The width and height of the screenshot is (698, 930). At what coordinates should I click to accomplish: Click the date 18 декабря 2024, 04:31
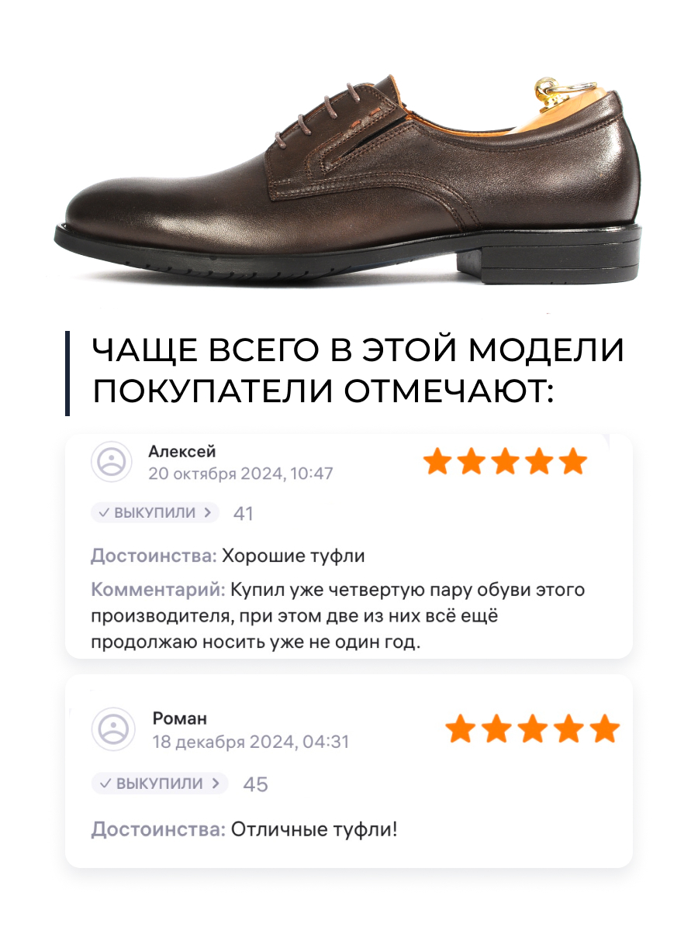pyautogui.click(x=251, y=742)
